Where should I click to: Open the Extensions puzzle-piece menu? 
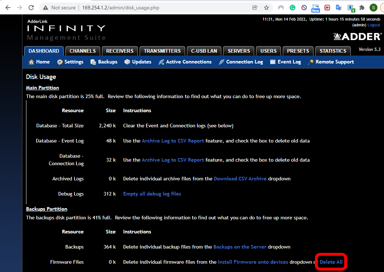click(x=362, y=8)
